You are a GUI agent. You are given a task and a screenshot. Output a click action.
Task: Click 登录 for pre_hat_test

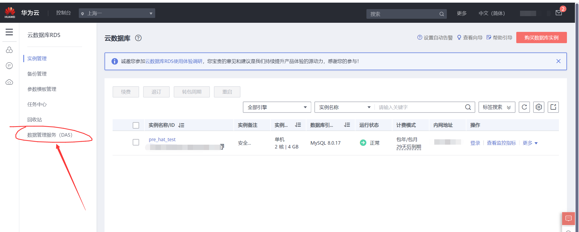pos(475,143)
